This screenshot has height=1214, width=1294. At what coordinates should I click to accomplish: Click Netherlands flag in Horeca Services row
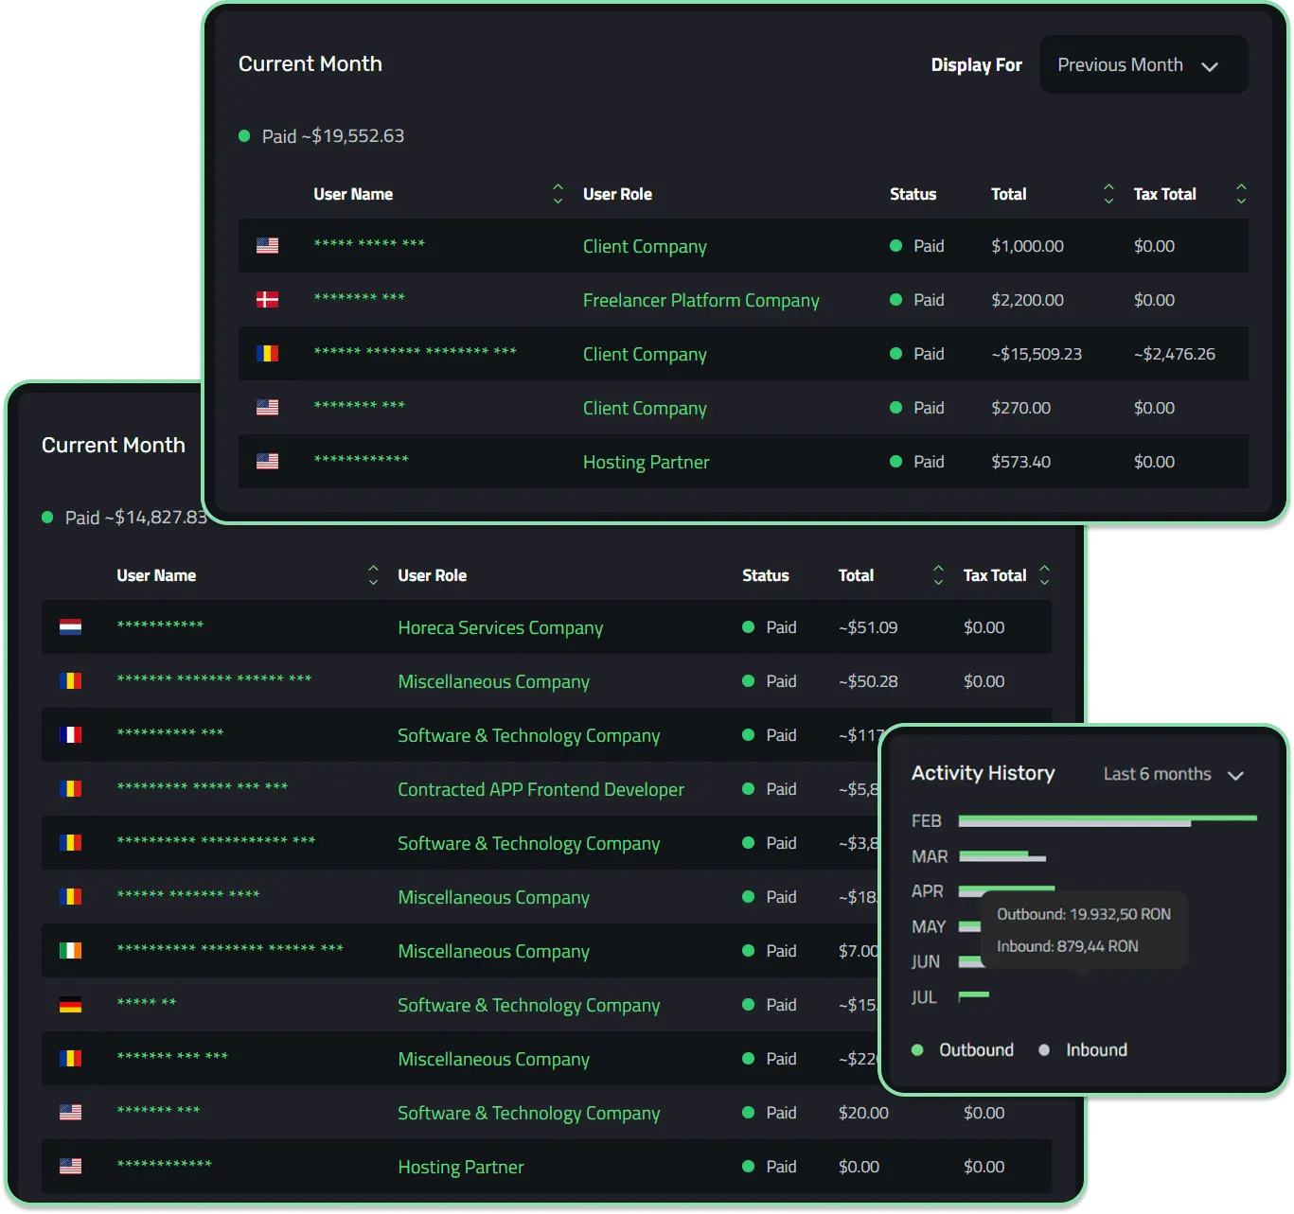(x=70, y=627)
